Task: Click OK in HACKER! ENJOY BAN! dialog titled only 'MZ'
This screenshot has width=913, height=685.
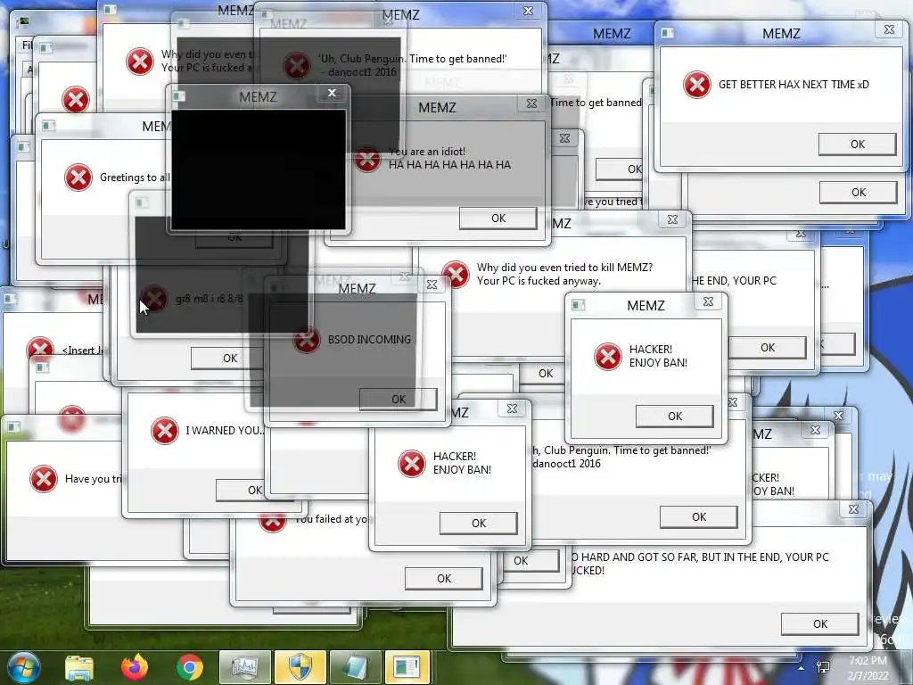Action: (478, 524)
